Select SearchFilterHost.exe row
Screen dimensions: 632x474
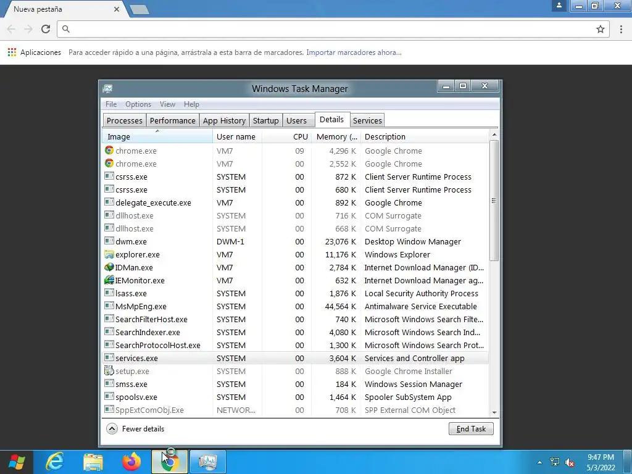pos(296,319)
